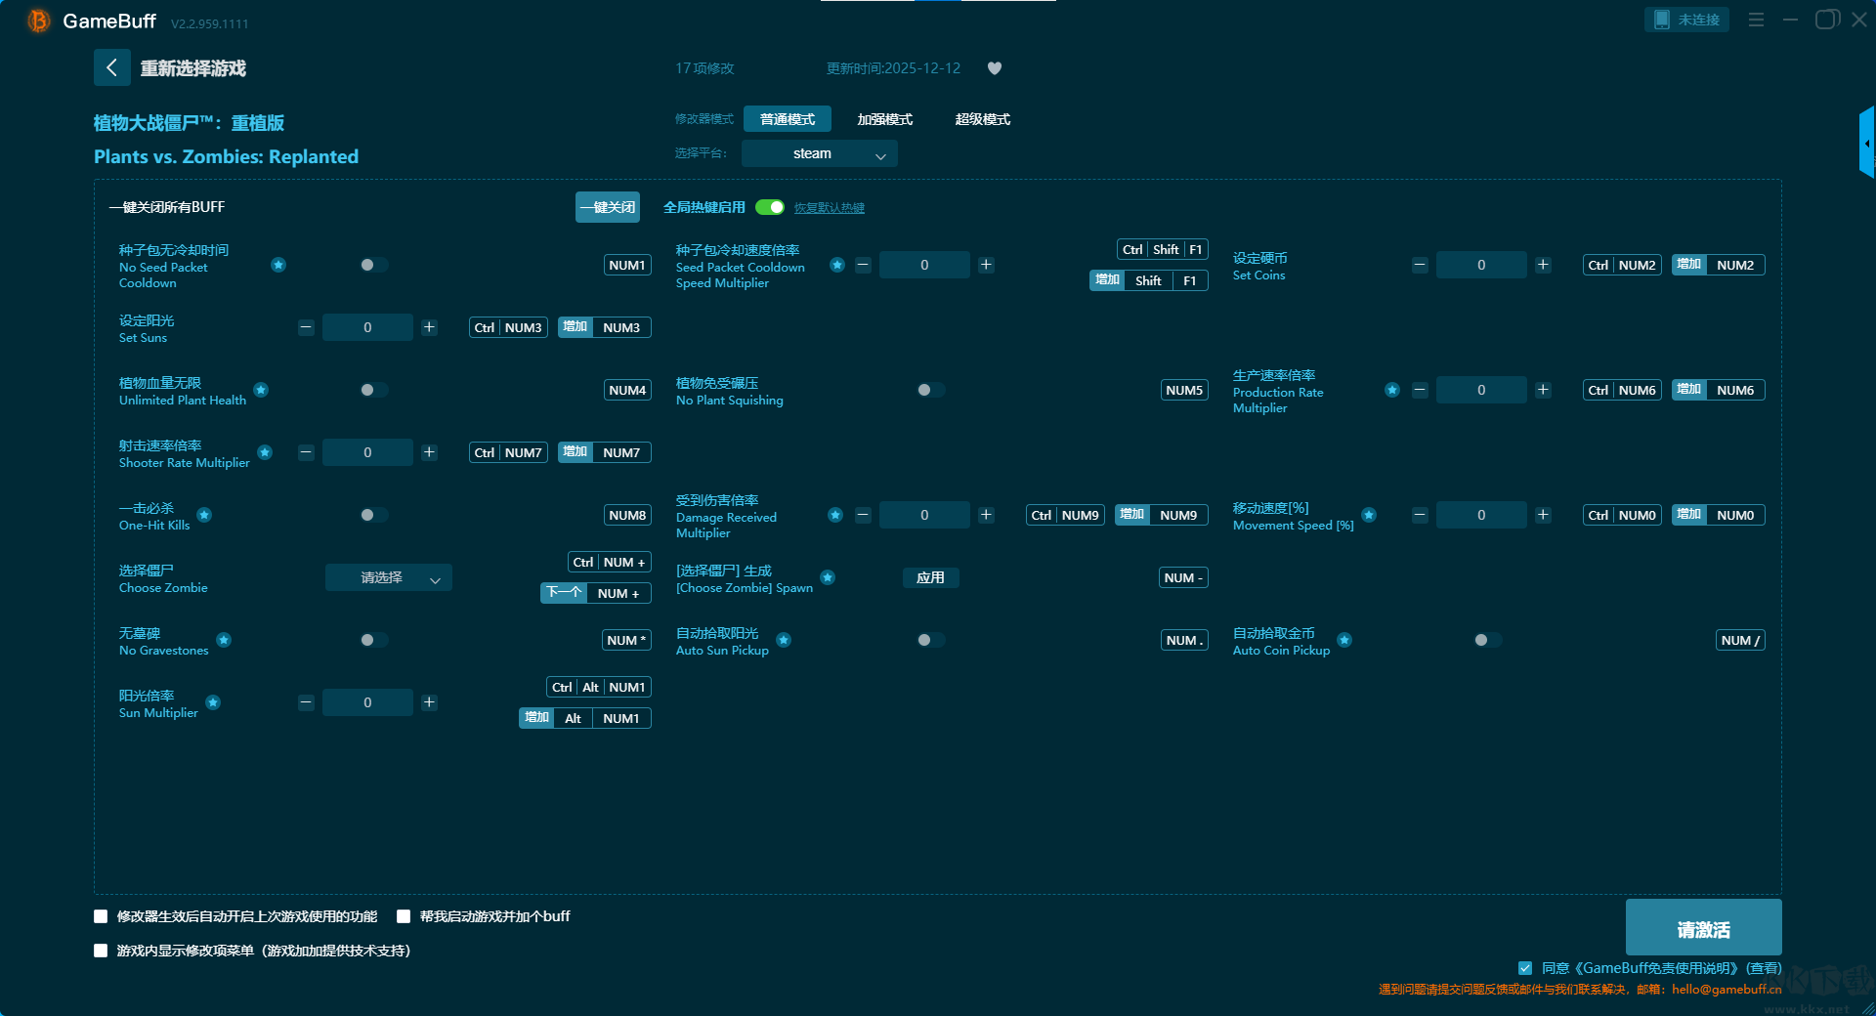Click the Sun Multiplier value field
Viewport: 1876px width, 1016px height.
pos(367,702)
